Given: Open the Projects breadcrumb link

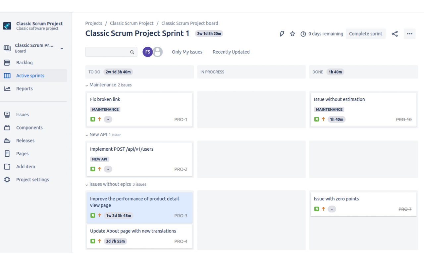Looking at the screenshot, I should [x=94, y=23].
